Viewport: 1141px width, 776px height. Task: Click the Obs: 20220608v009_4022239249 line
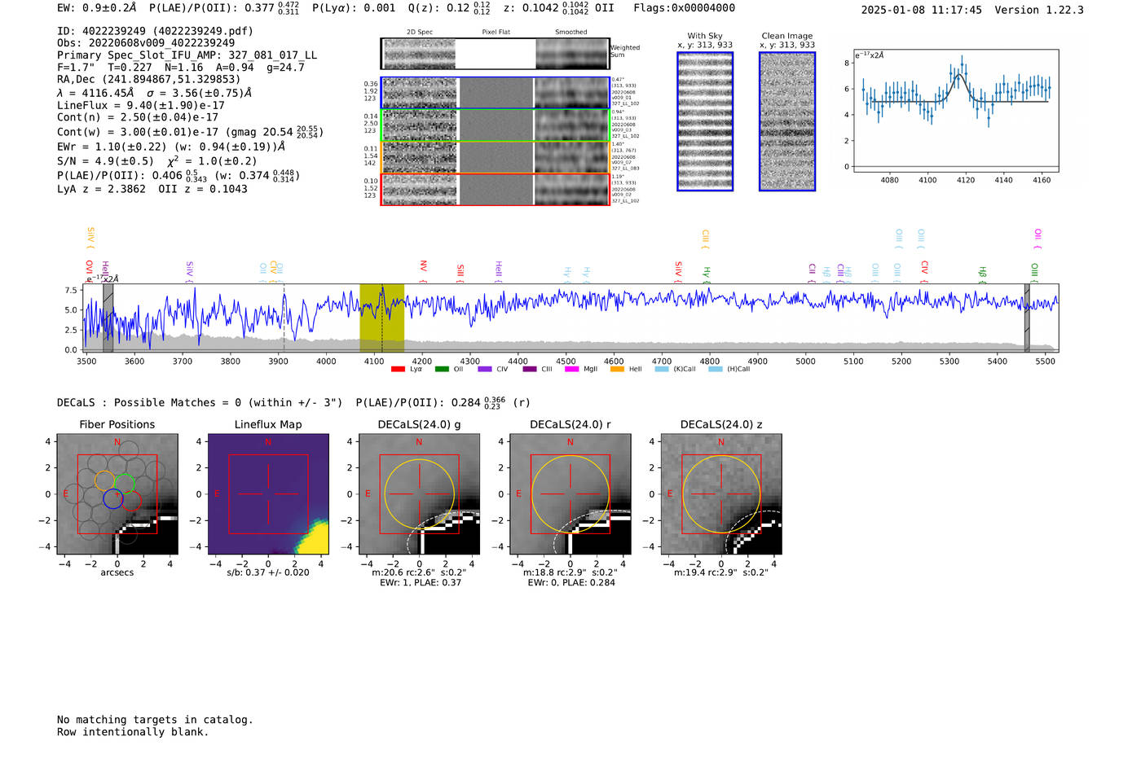pyautogui.click(x=146, y=43)
